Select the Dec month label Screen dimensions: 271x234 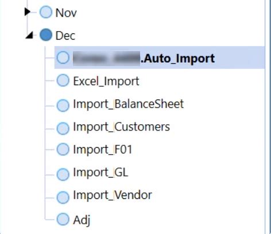point(65,36)
